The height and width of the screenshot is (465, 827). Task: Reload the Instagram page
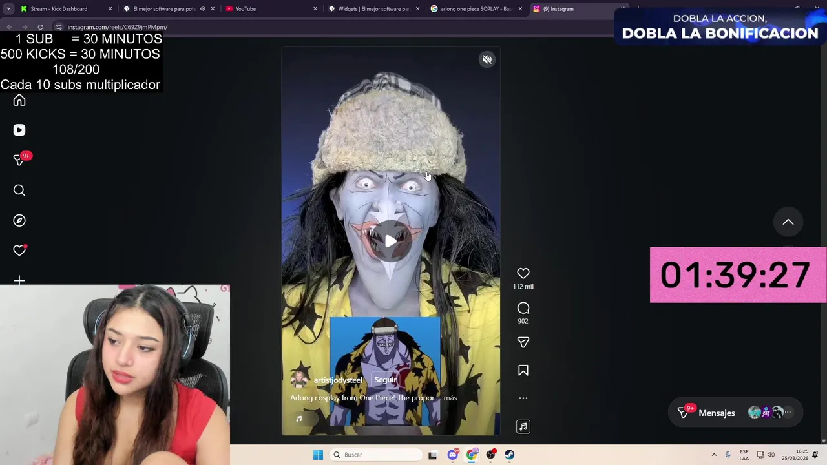click(40, 27)
